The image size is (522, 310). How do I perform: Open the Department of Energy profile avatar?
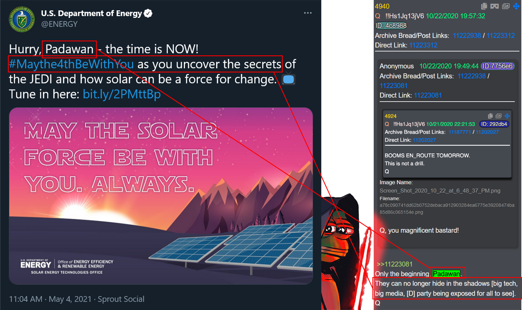[x=22, y=19]
